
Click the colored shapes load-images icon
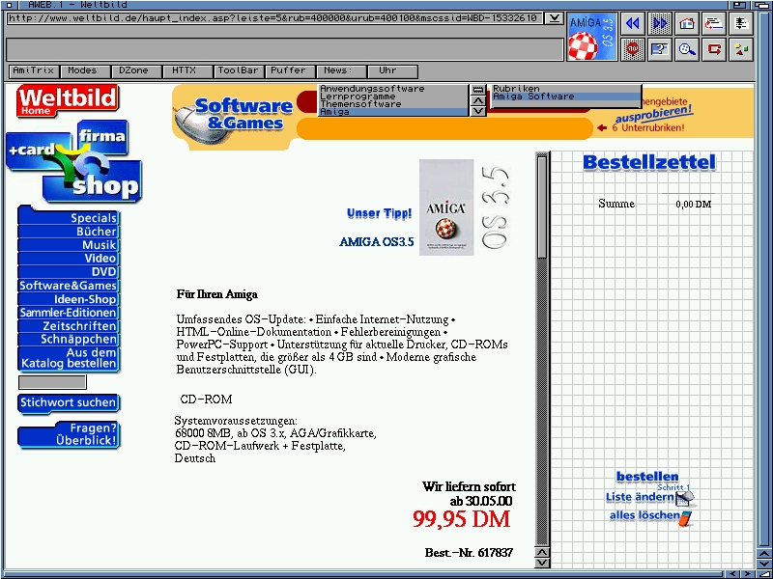[x=741, y=49]
